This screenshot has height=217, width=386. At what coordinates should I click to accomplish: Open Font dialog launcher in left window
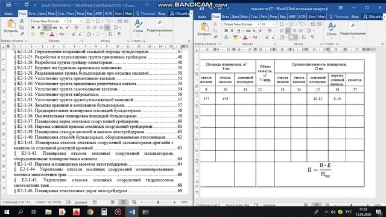click(x=82, y=41)
